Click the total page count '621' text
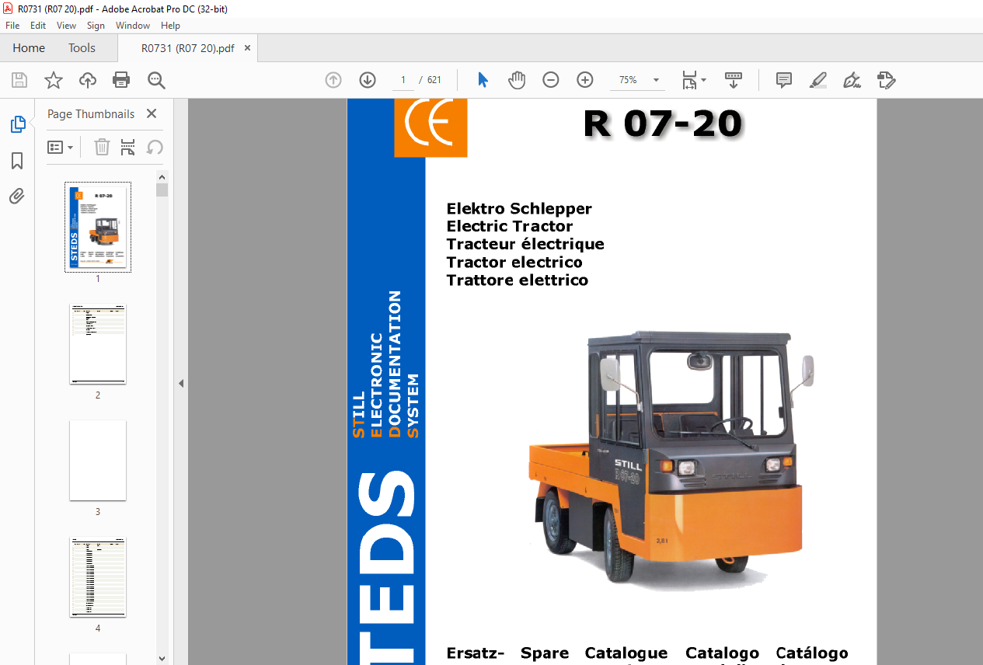This screenshot has width=983, height=665. [x=434, y=80]
